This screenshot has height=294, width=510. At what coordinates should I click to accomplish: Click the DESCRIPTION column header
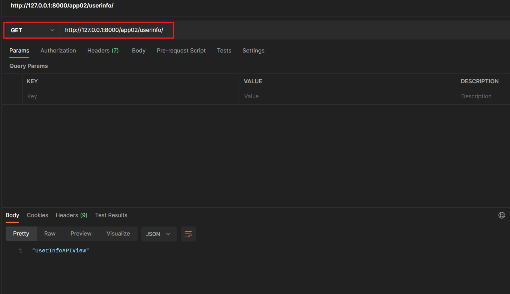coord(480,81)
